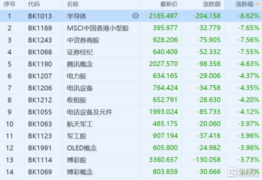This screenshot has width=262, height=180.
Task: Select the 收租股 sector name
Action: (76, 100)
